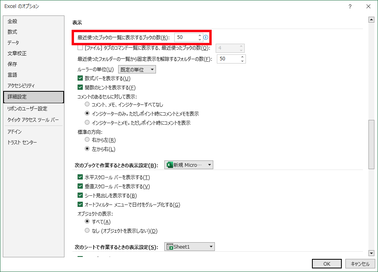Select the インジケーターのみ radio option
This screenshot has width=378, height=272.
click(87, 113)
